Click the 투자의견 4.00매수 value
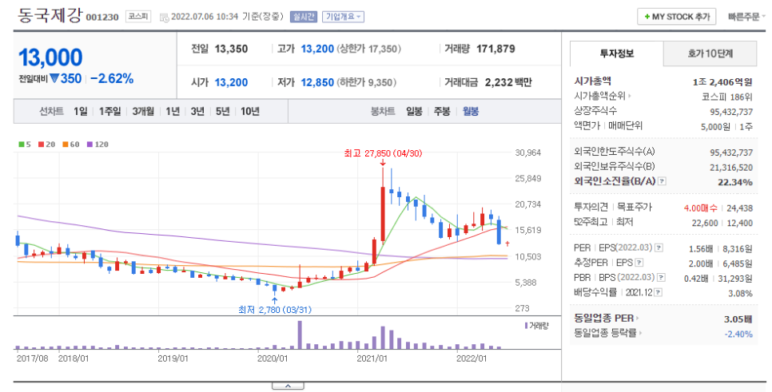Viewport: 772px width, 392px height. tap(700, 208)
